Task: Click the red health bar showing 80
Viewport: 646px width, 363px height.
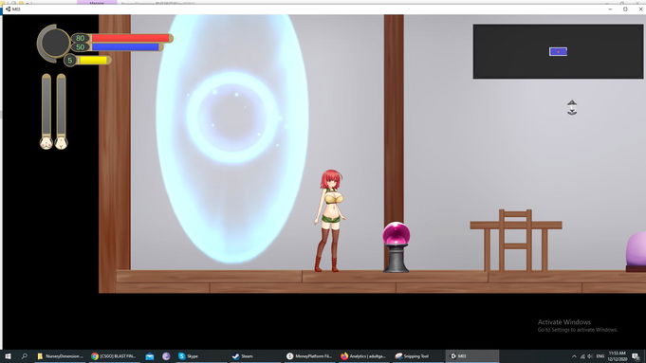Action: click(130, 38)
